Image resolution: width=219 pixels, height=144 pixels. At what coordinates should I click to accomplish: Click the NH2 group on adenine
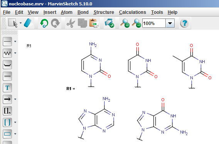click(106, 99)
